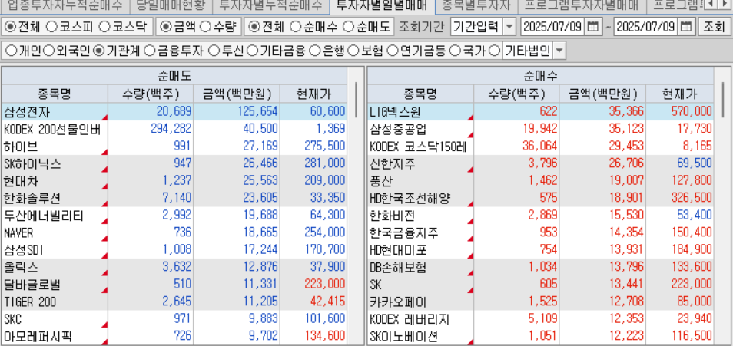Screen dimensions: 733x346
Task: Select 카카오페이 row
Action: [x=541, y=302]
